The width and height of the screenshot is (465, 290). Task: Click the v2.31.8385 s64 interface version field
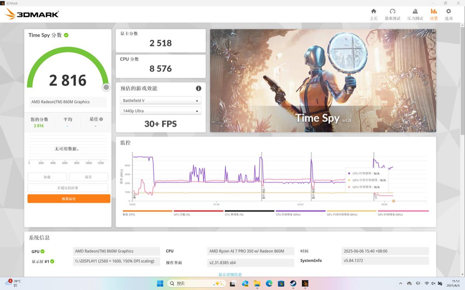251,263
